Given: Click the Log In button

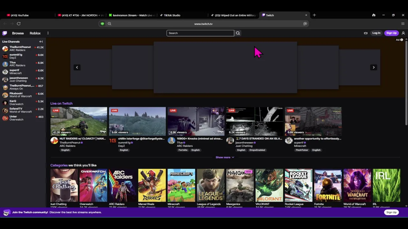Looking at the screenshot, I should point(376,33).
